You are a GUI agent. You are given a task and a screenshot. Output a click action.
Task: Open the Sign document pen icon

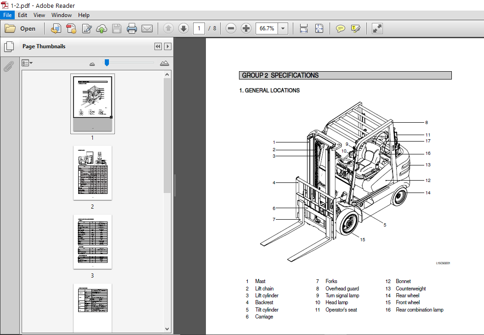(x=87, y=28)
